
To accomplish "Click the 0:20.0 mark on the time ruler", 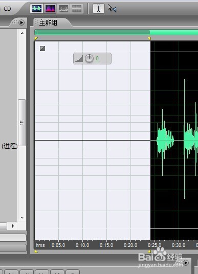I will pos(130,245).
